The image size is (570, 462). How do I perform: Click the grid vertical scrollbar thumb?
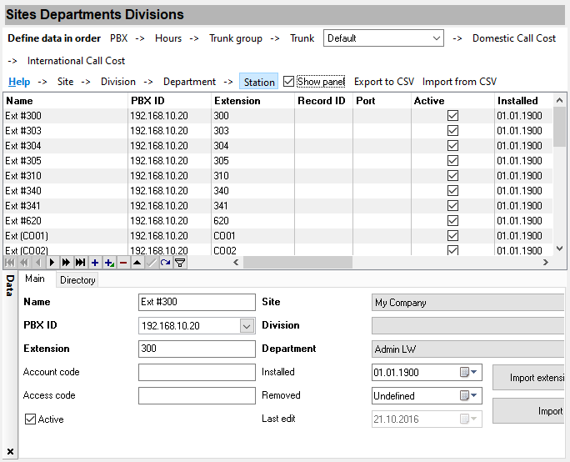[559, 127]
